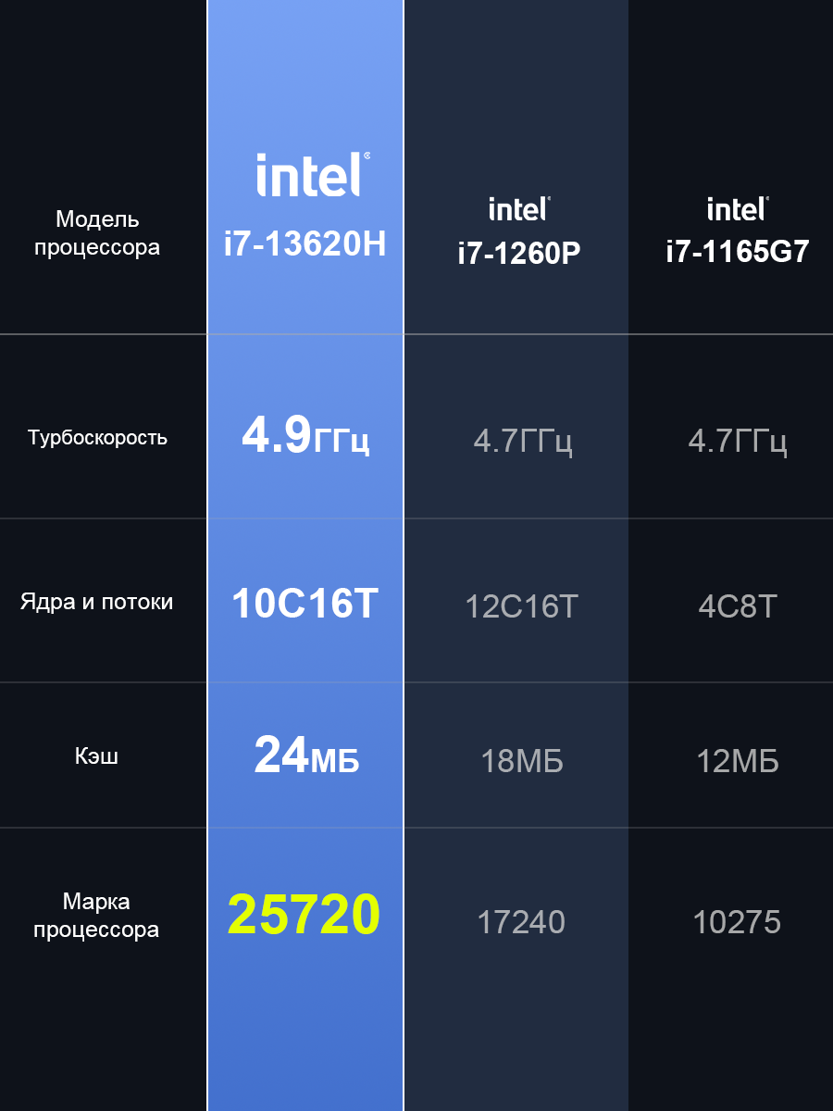
Task: Click the 4.9ГГц turbo speed value
Action: pos(305,435)
